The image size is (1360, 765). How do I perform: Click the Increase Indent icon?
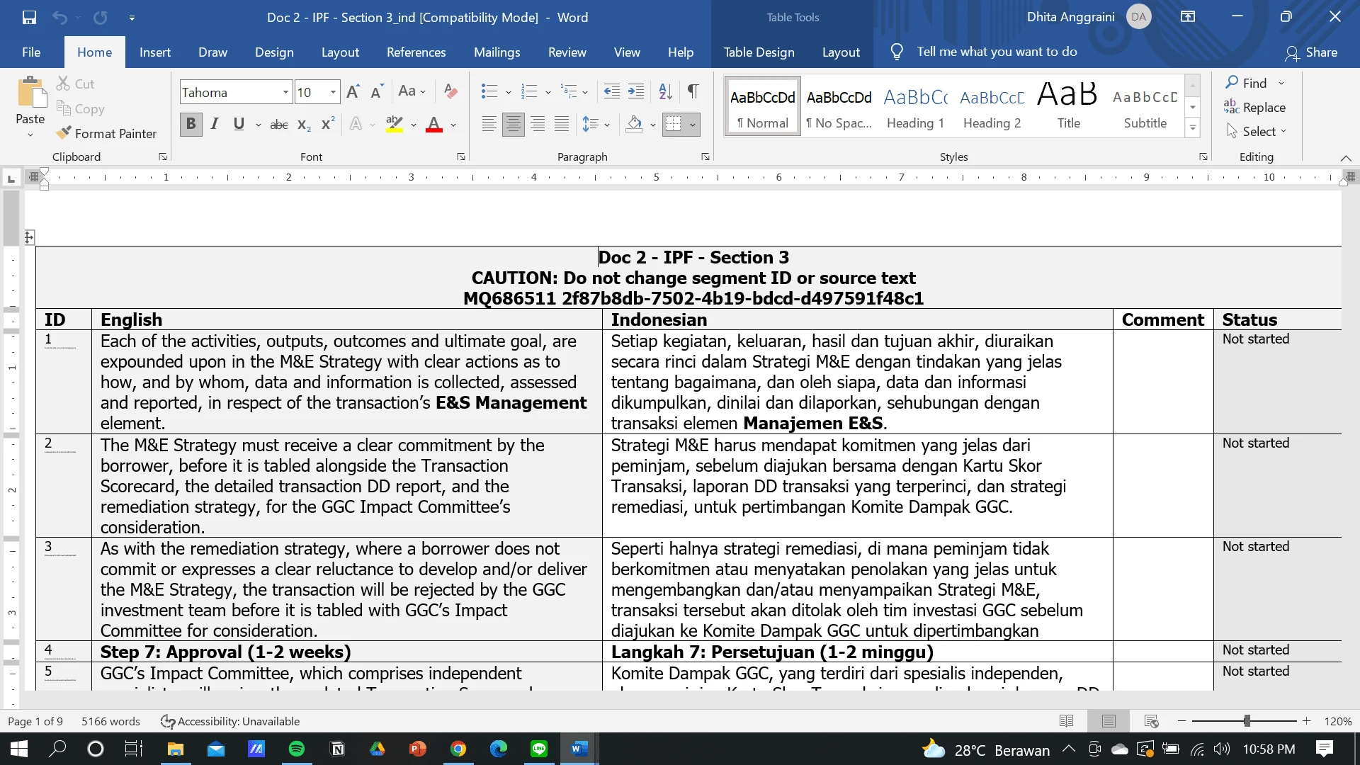click(x=636, y=91)
